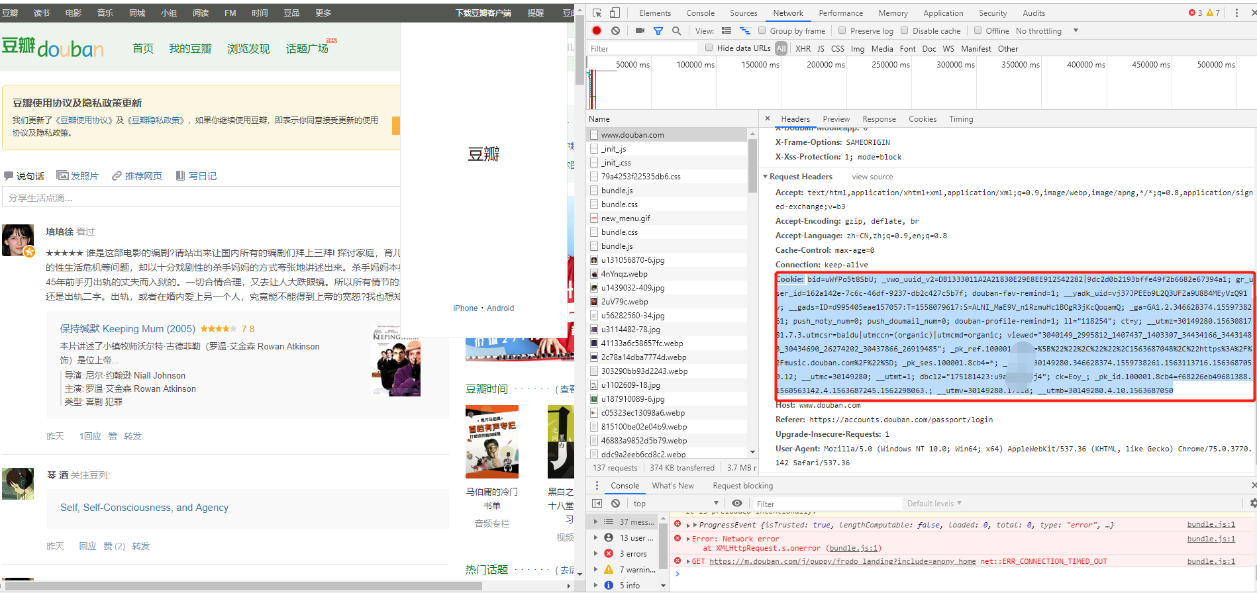Click the 写日记 diary icon
This screenshot has height=593, width=1257.
click(x=180, y=175)
